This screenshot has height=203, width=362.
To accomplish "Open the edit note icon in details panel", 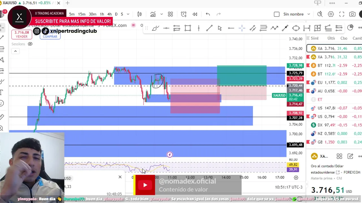I will [350, 156].
